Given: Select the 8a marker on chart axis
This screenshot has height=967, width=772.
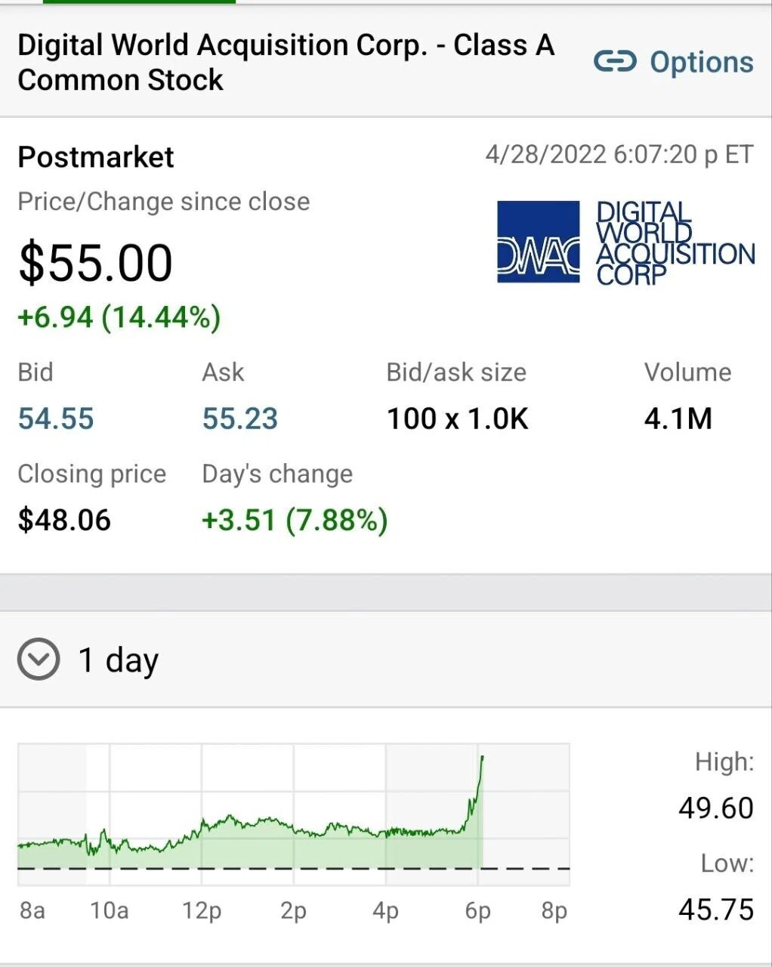Looking at the screenshot, I should (32, 910).
